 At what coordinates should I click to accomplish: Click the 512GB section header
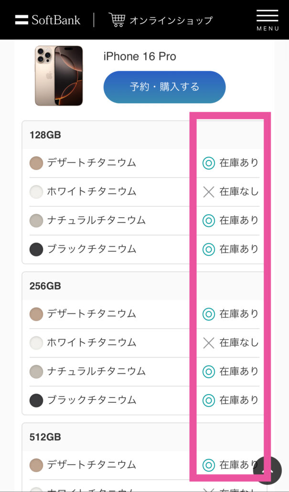143,437
